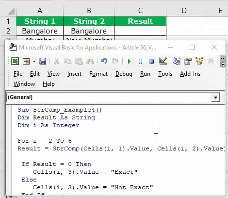
Task: Click the 'String 2' header cell
Action: [x=89, y=21]
